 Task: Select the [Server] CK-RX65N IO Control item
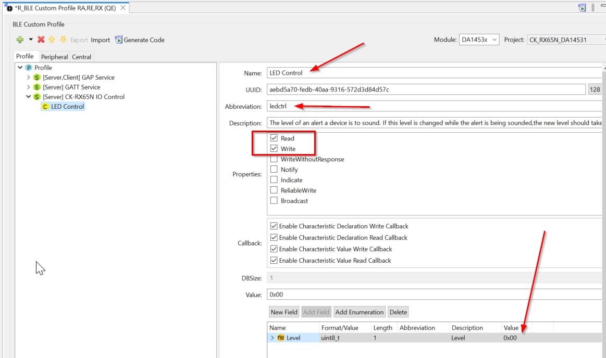tap(83, 97)
